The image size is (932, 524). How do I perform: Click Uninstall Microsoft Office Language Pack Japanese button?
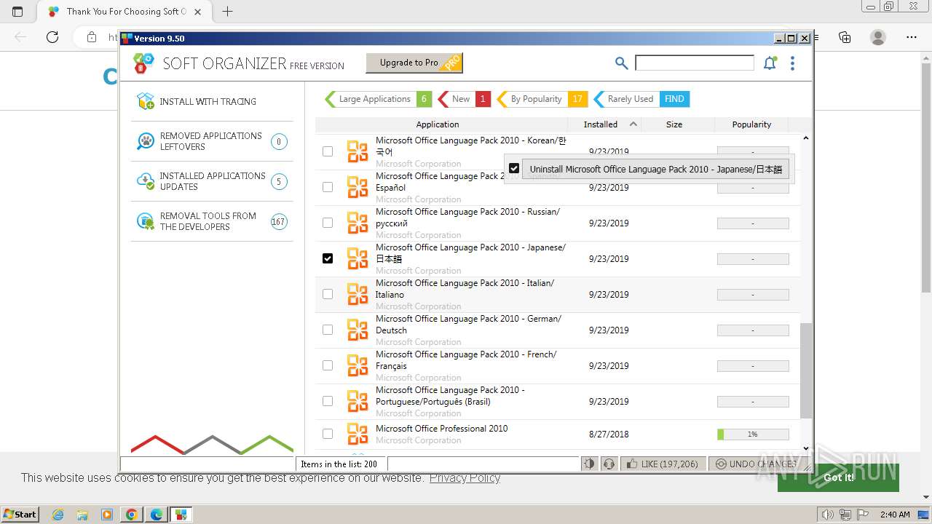pyautogui.click(x=655, y=169)
